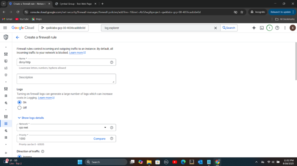Click the back arrow beside Create a firewall rule
Viewport: 297px width, 166px height.
(x=18, y=37)
